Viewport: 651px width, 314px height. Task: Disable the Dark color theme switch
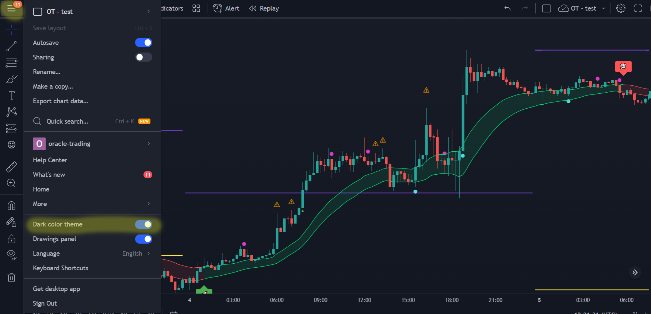(143, 224)
